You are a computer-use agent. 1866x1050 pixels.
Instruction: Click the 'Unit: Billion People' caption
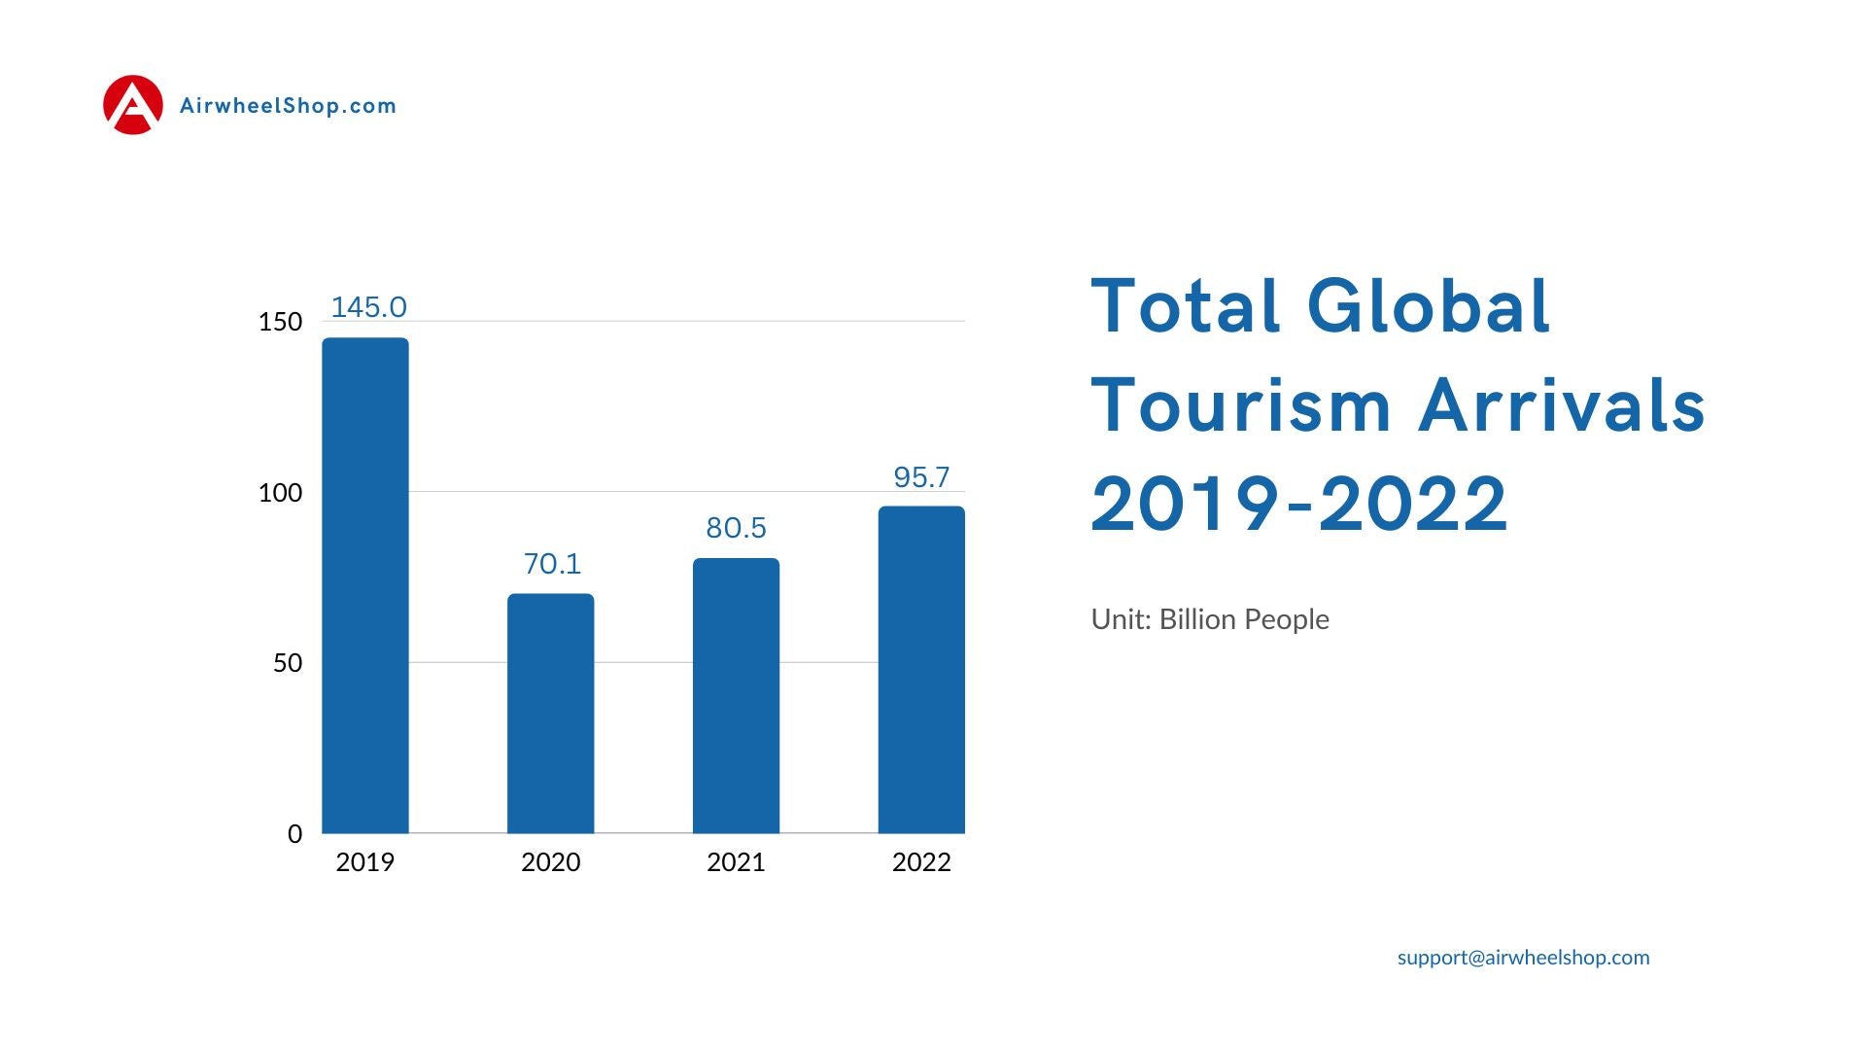pos(1210,619)
